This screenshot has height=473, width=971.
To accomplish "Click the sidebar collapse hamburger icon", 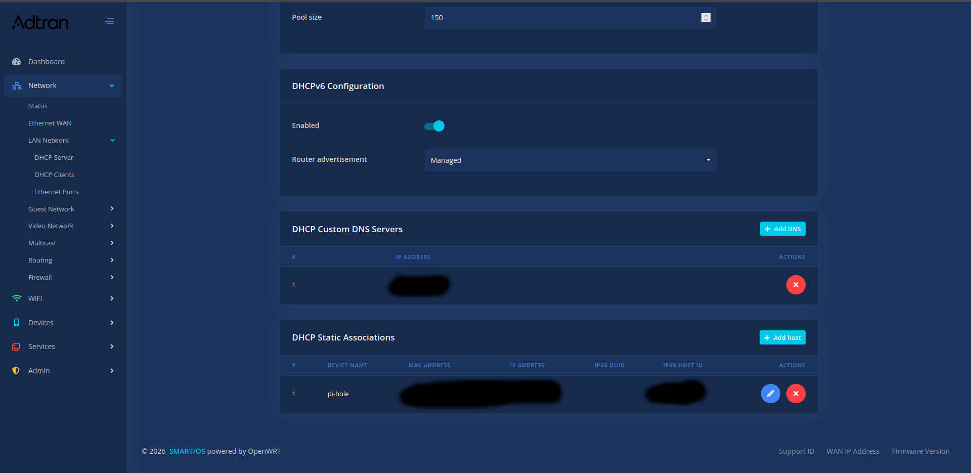I will tap(109, 21).
